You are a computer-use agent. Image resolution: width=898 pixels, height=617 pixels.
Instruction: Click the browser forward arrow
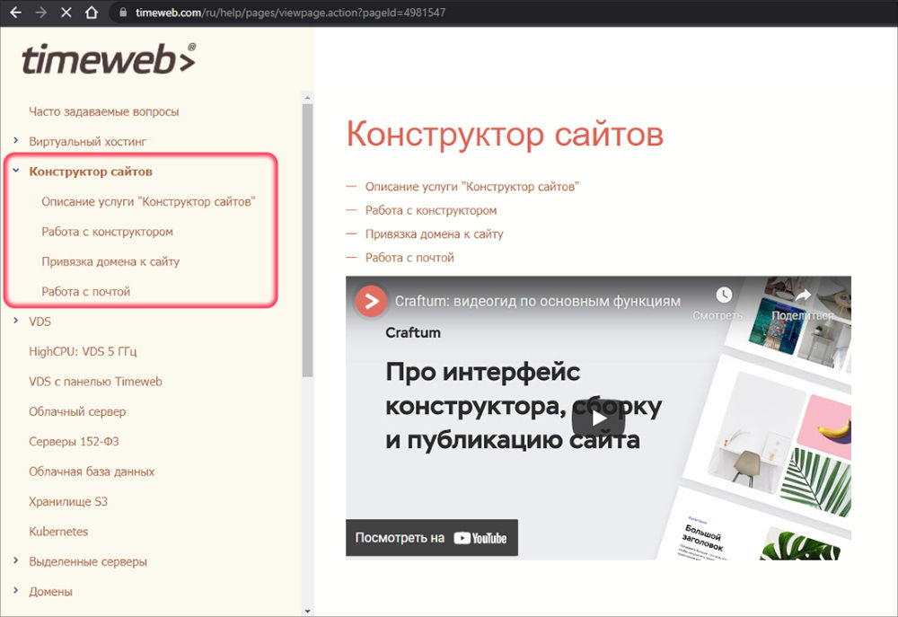[x=40, y=12]
